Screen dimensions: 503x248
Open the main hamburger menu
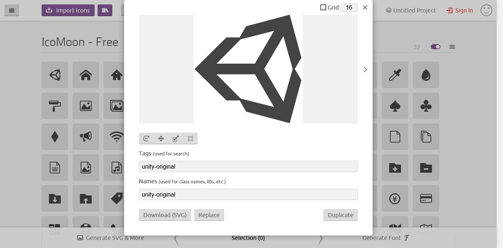click(x=12, y=10)
